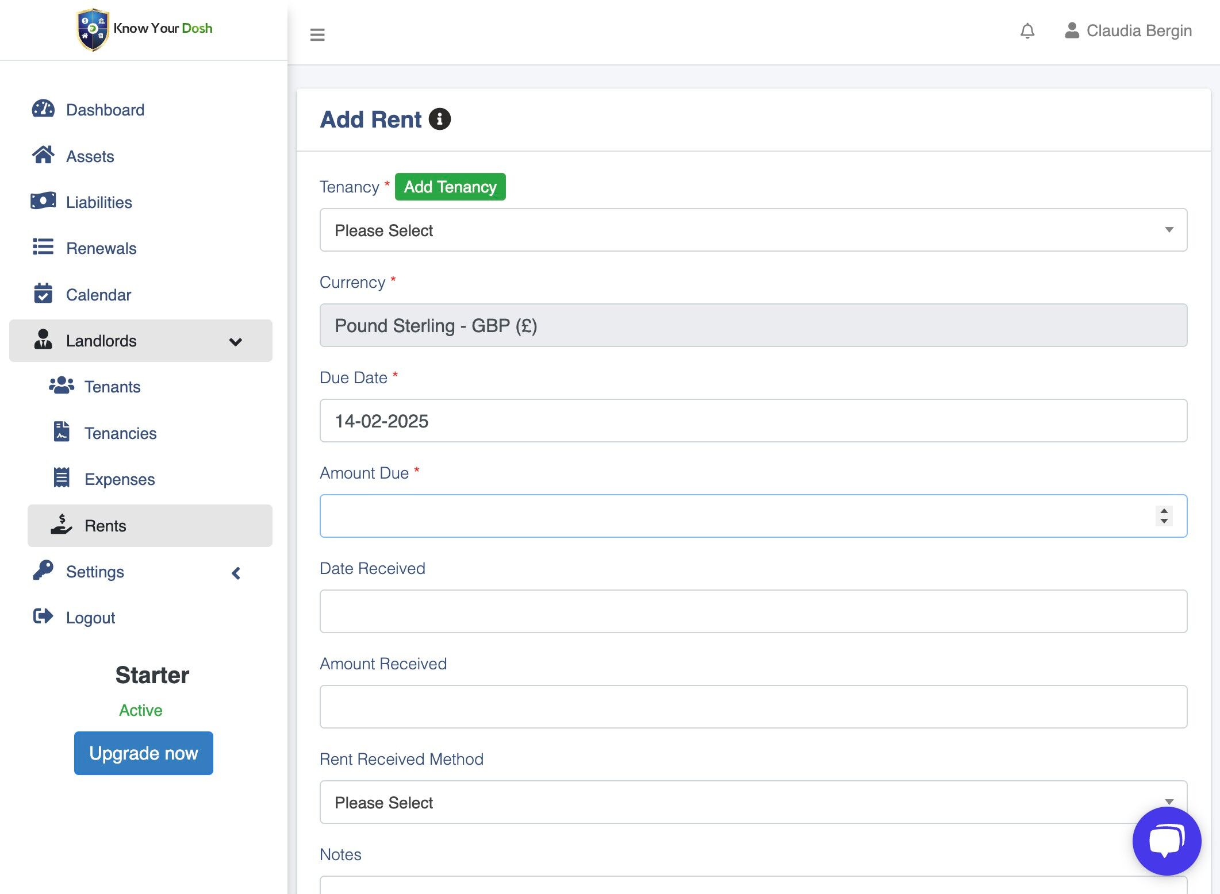Click the Liabilities money icon
Viewport: 1220px width, 894px height.
click(x=43, y=202)
